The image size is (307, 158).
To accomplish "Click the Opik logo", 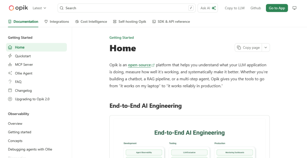I will (18, 8).
